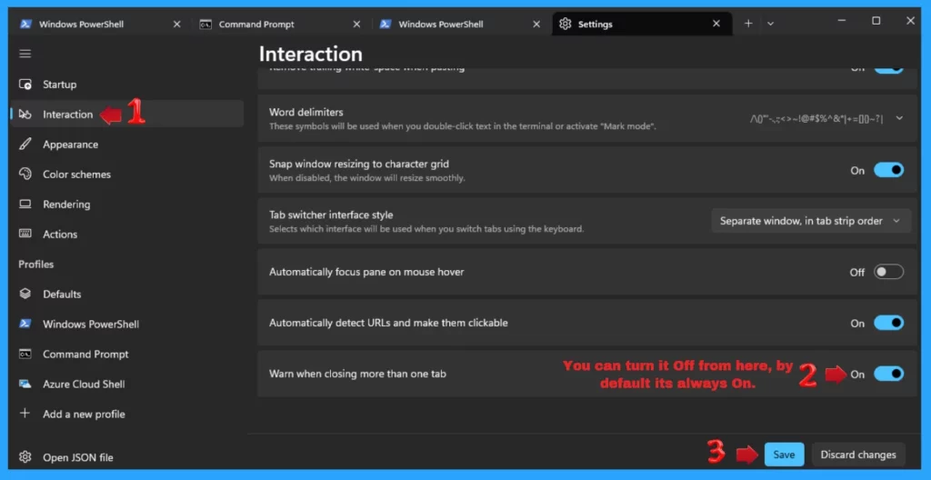
Task: Toggle Snap window resizing to character grid
Action: [888, 171]
